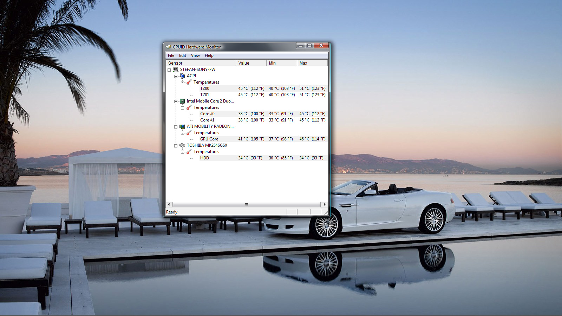Screen dimensions: 562x316
Task: Collapse Temperatures under TOSHIBA MK2546GSX
Action: [183, 152]
